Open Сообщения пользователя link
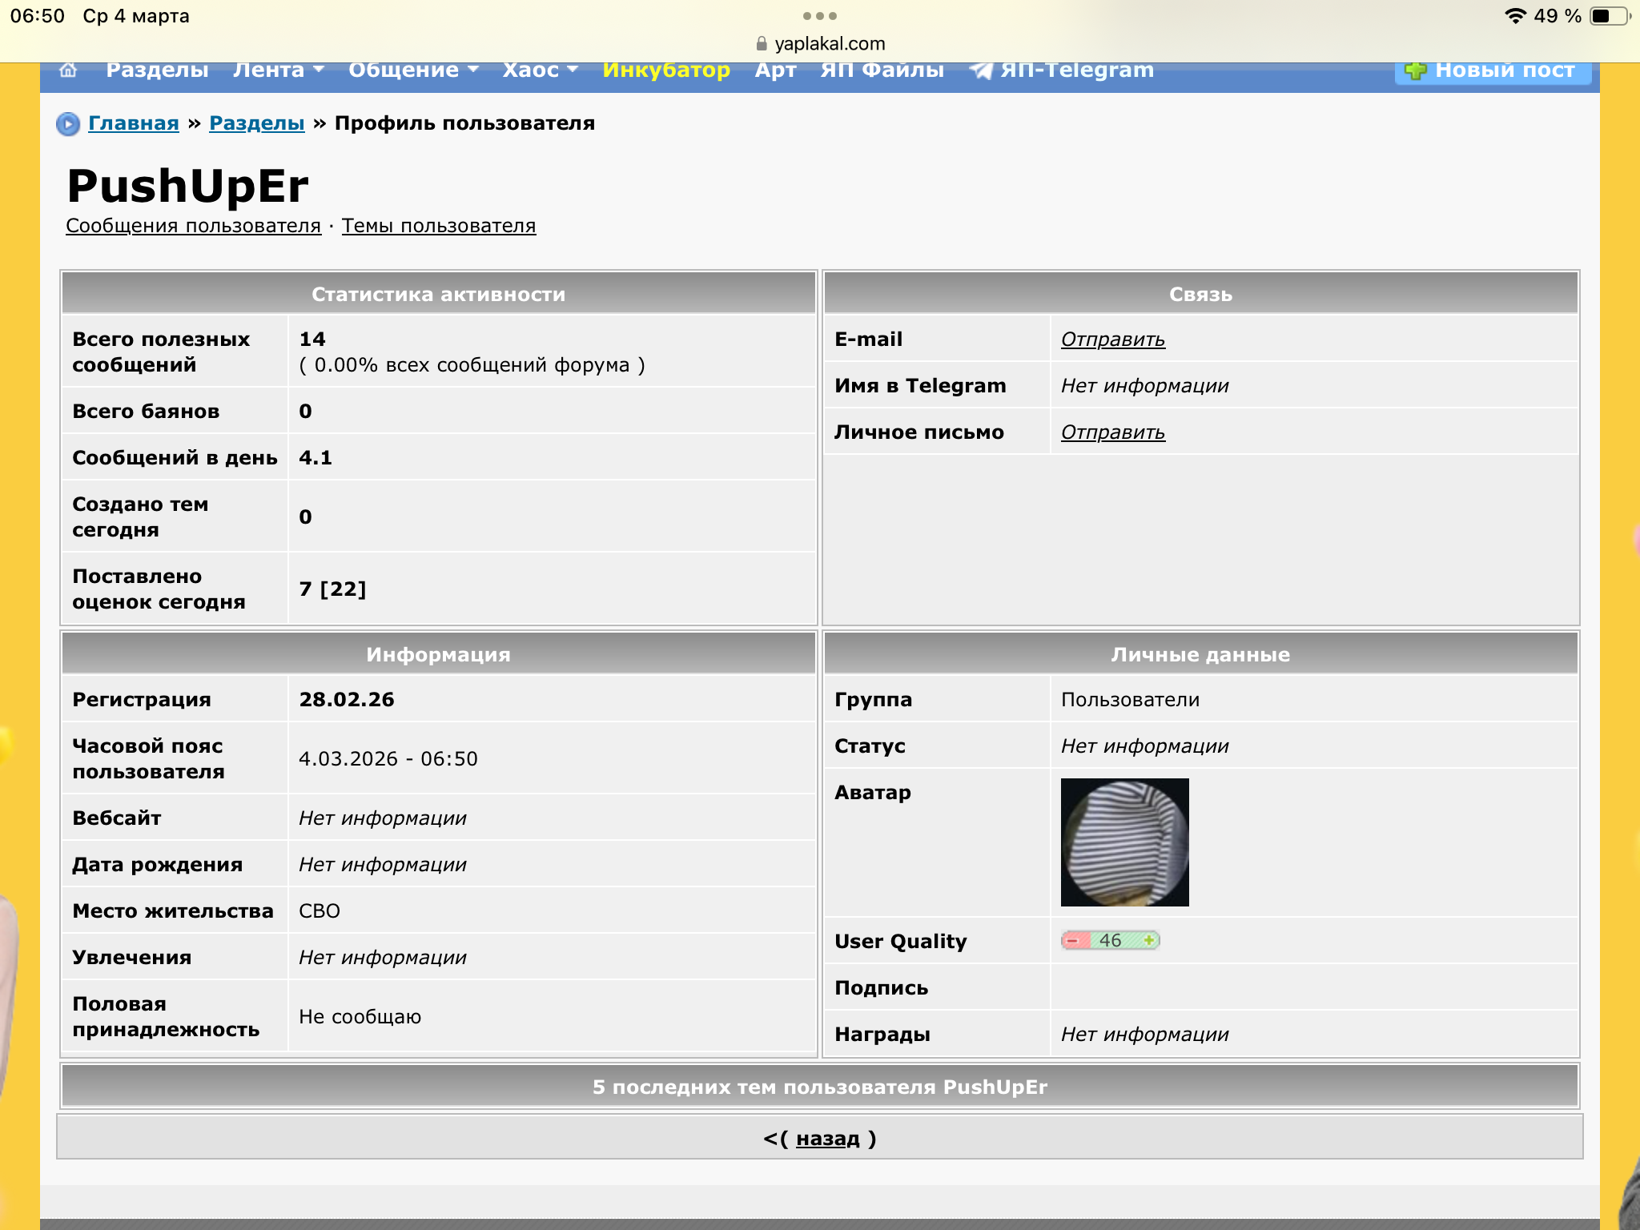 pyautogui.click(x=193, y=226)
